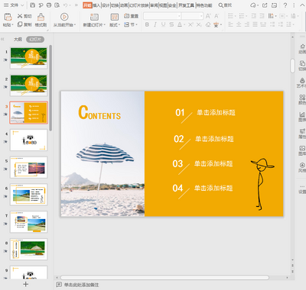
Task: Select the Format Painter (格式刷) brush
Action: (41, 20)
